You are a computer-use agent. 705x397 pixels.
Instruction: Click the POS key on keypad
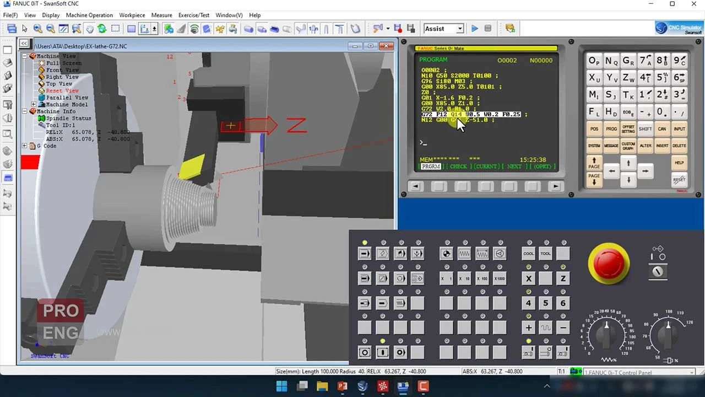click(x=594, y=128)
